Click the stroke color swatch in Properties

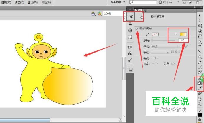155,34
